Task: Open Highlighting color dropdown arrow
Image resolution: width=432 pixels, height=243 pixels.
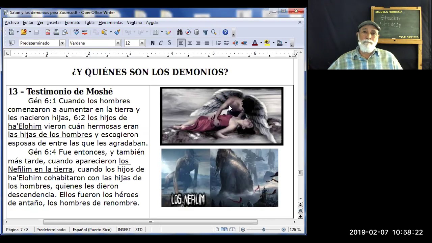Action: [x=273, y=43]
